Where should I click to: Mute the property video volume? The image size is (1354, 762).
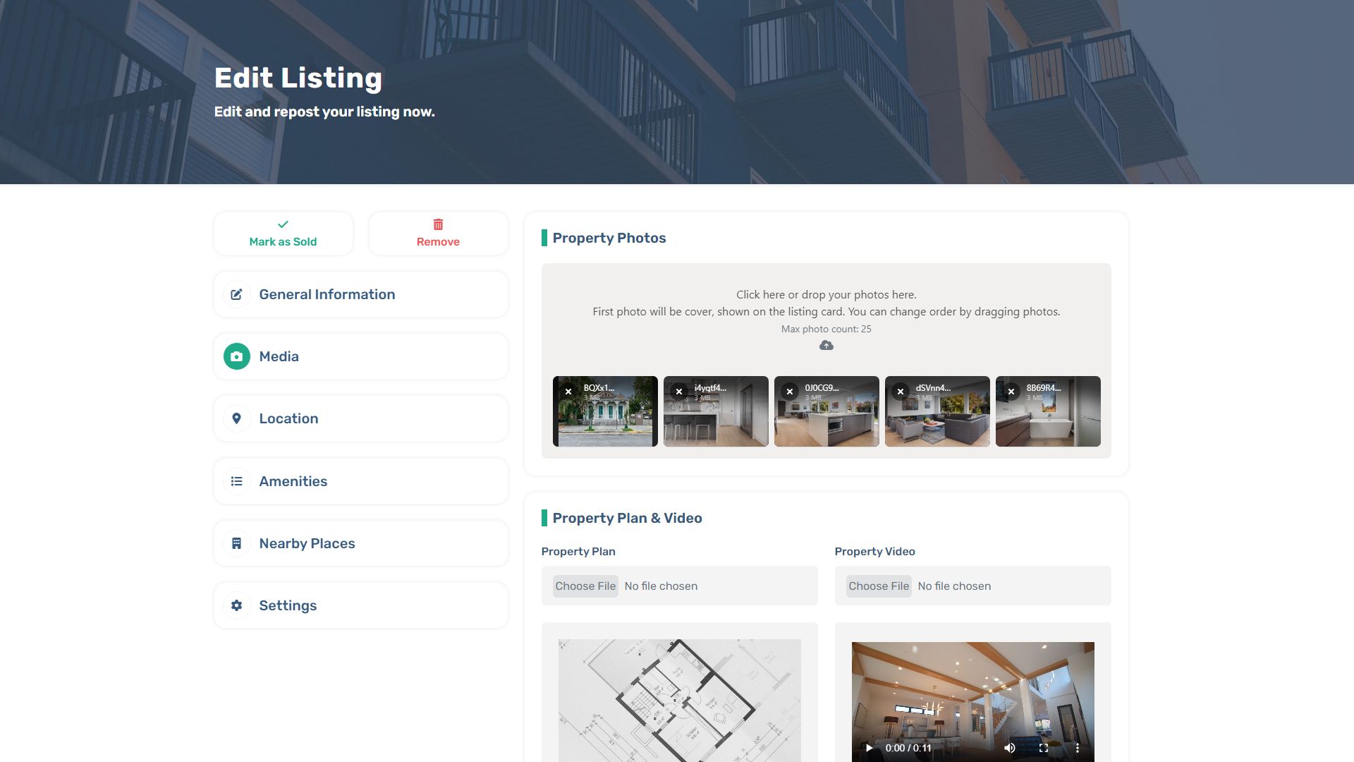click(x=1010, y=748)
